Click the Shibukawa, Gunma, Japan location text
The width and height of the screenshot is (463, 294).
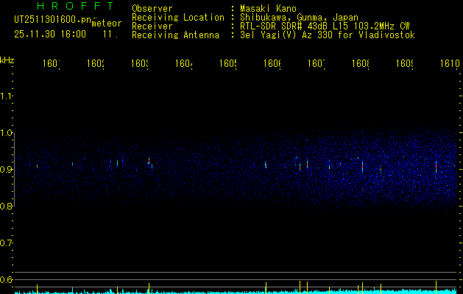(x=294, y=17)
